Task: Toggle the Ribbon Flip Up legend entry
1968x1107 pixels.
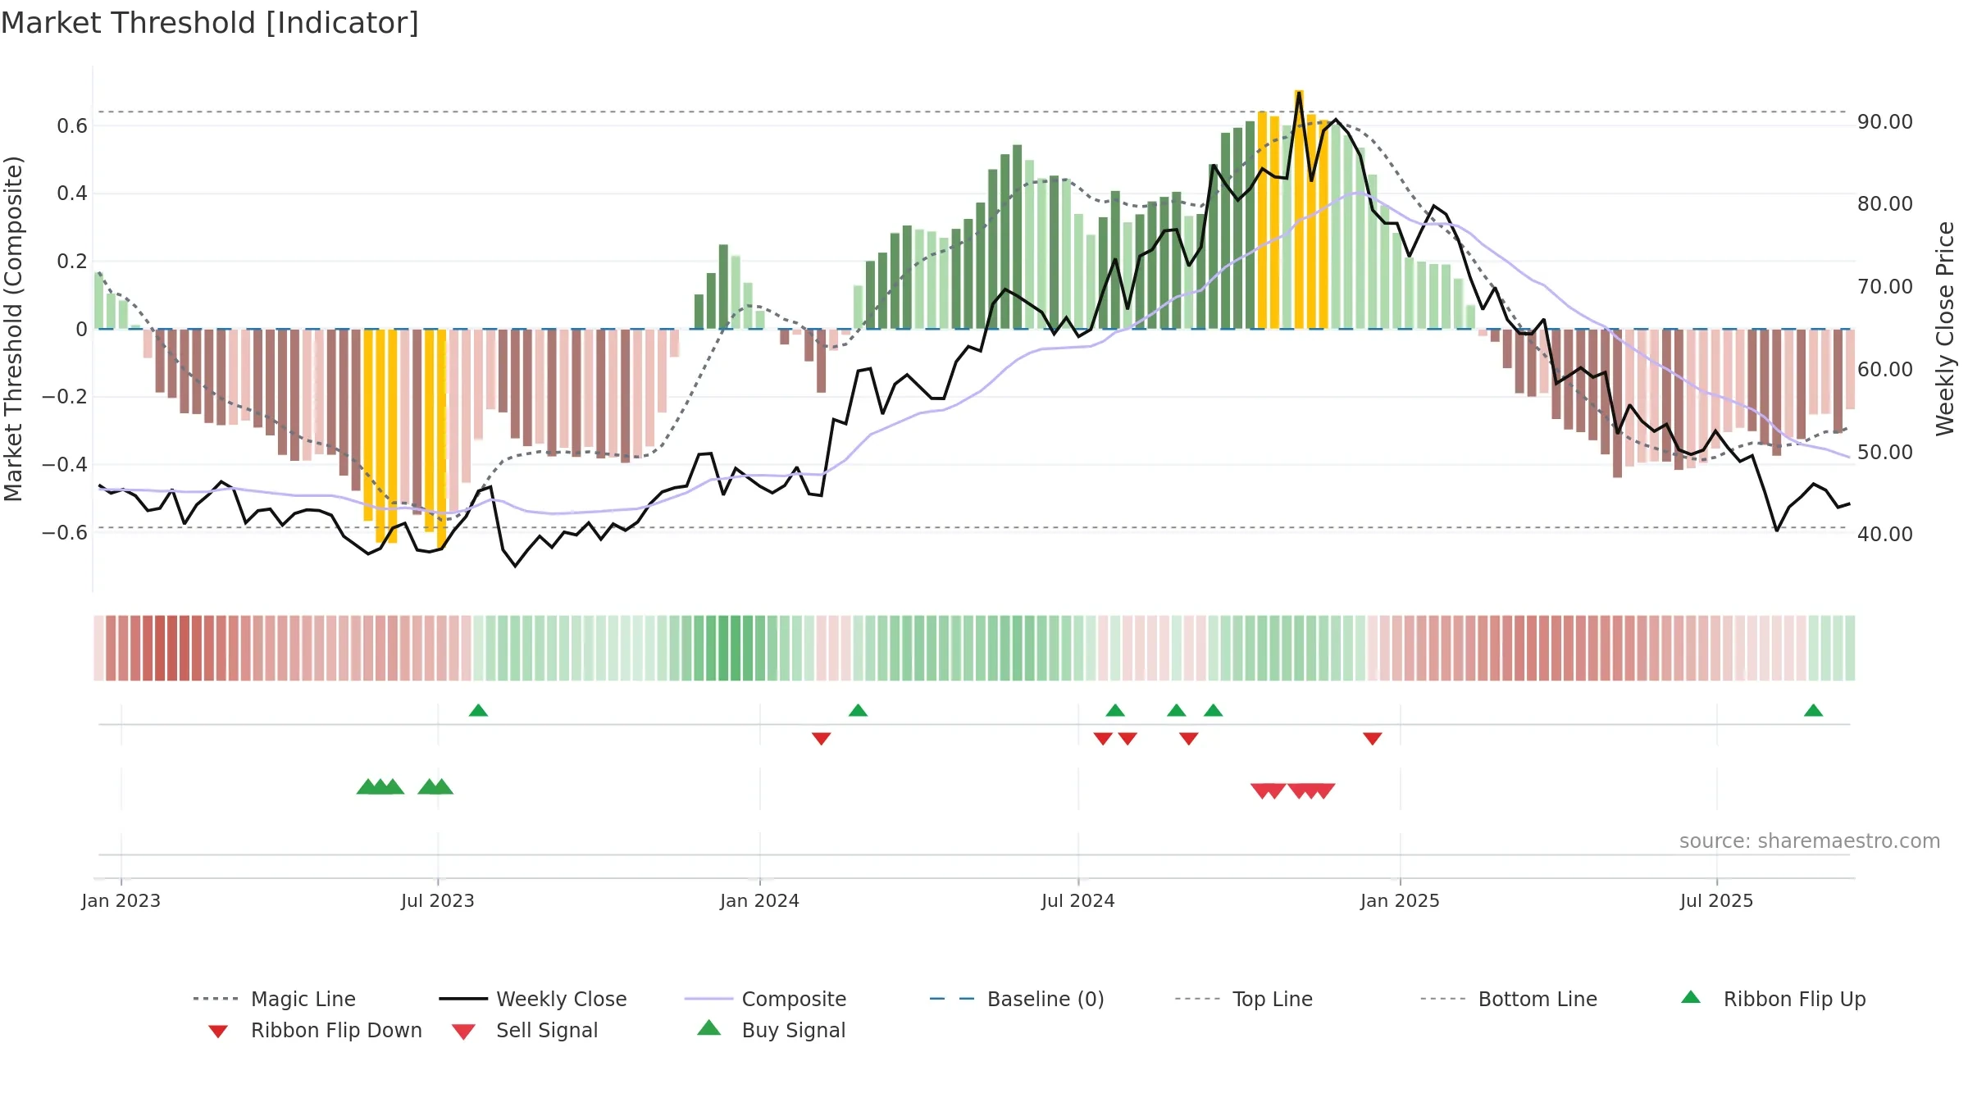Action: [1773, 999]
